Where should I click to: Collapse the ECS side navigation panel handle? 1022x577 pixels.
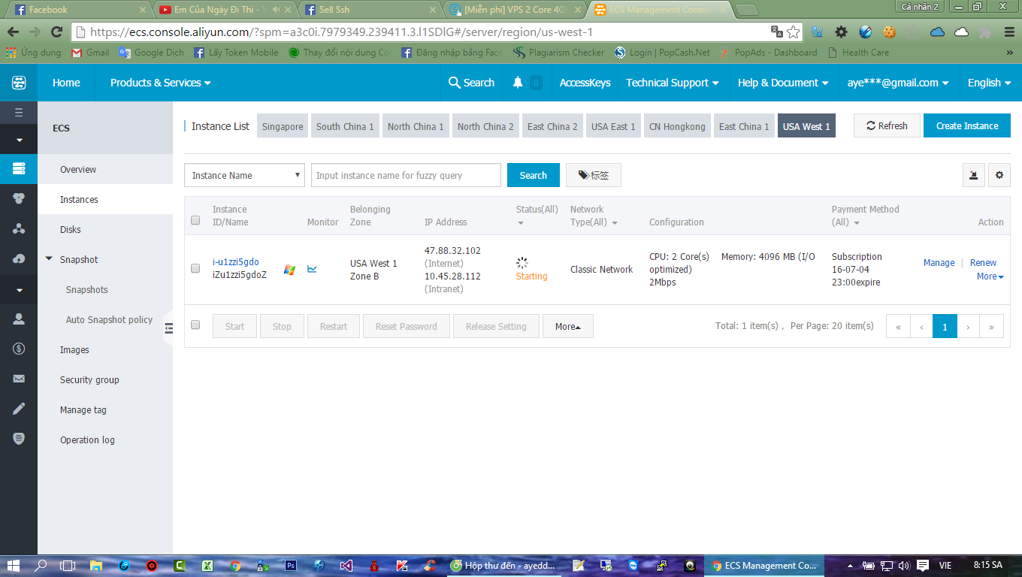click(x=168, y=328)
